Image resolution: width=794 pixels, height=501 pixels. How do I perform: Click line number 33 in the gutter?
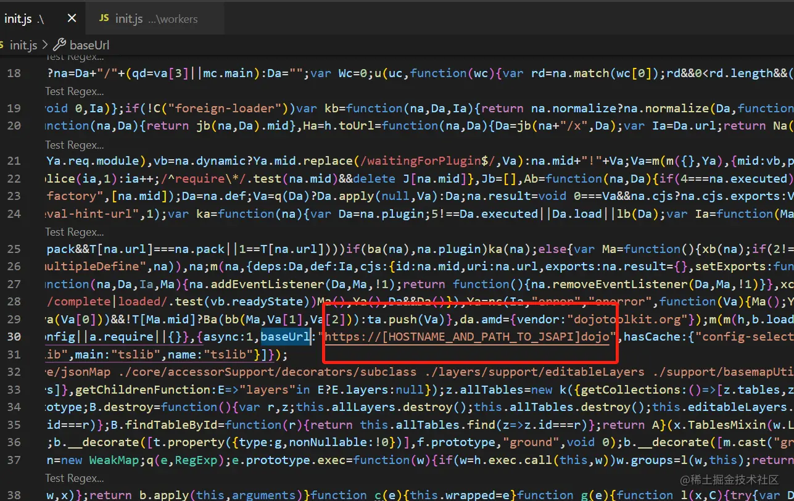[14, 390]
